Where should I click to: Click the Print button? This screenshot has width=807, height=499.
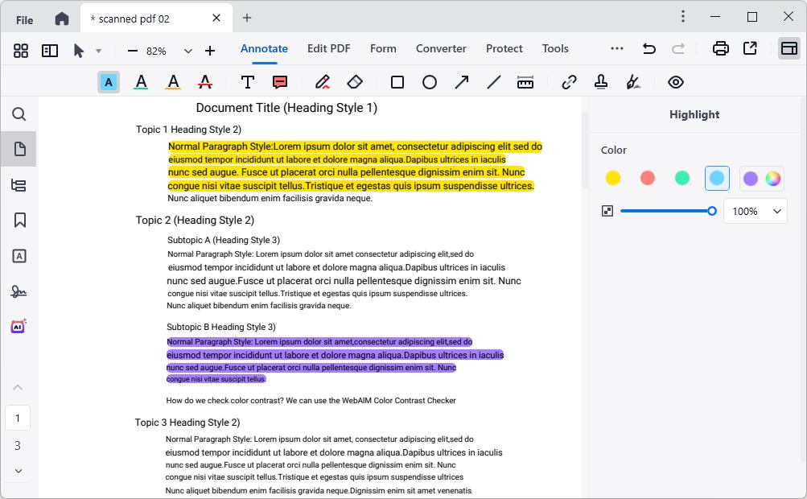tap(722, 48)
